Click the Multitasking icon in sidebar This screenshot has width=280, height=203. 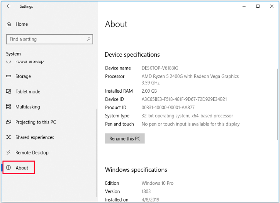click(x=8, y=107)
